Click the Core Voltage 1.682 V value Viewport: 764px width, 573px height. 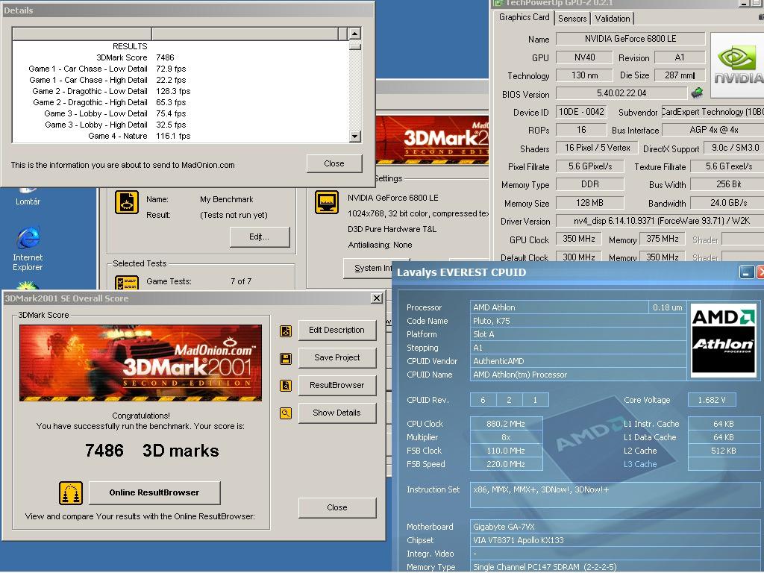coord(712,400)
